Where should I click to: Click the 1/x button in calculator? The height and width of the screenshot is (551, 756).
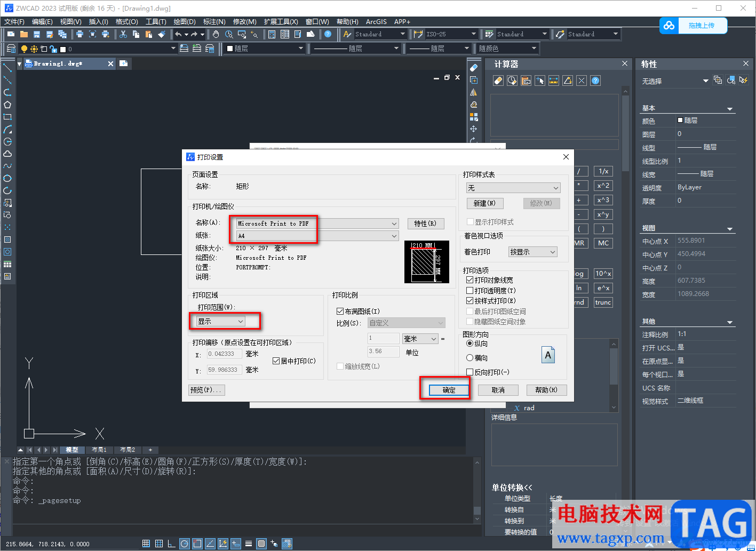pyautogui.click(x=603, y=171)
